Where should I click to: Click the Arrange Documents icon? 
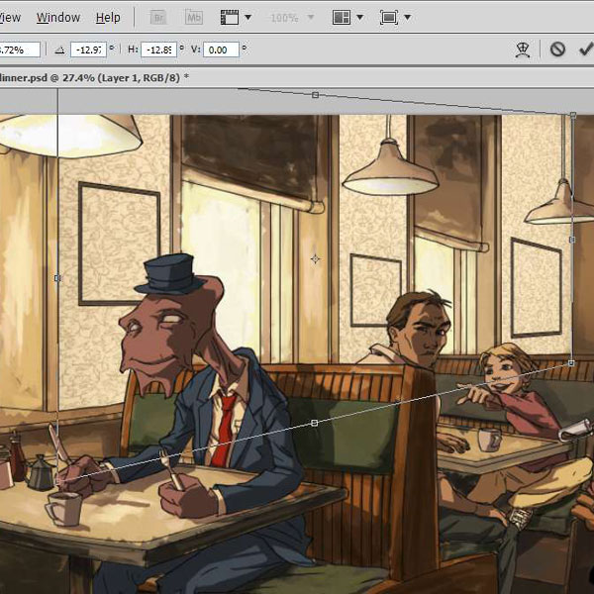click(x=341, y=18)
